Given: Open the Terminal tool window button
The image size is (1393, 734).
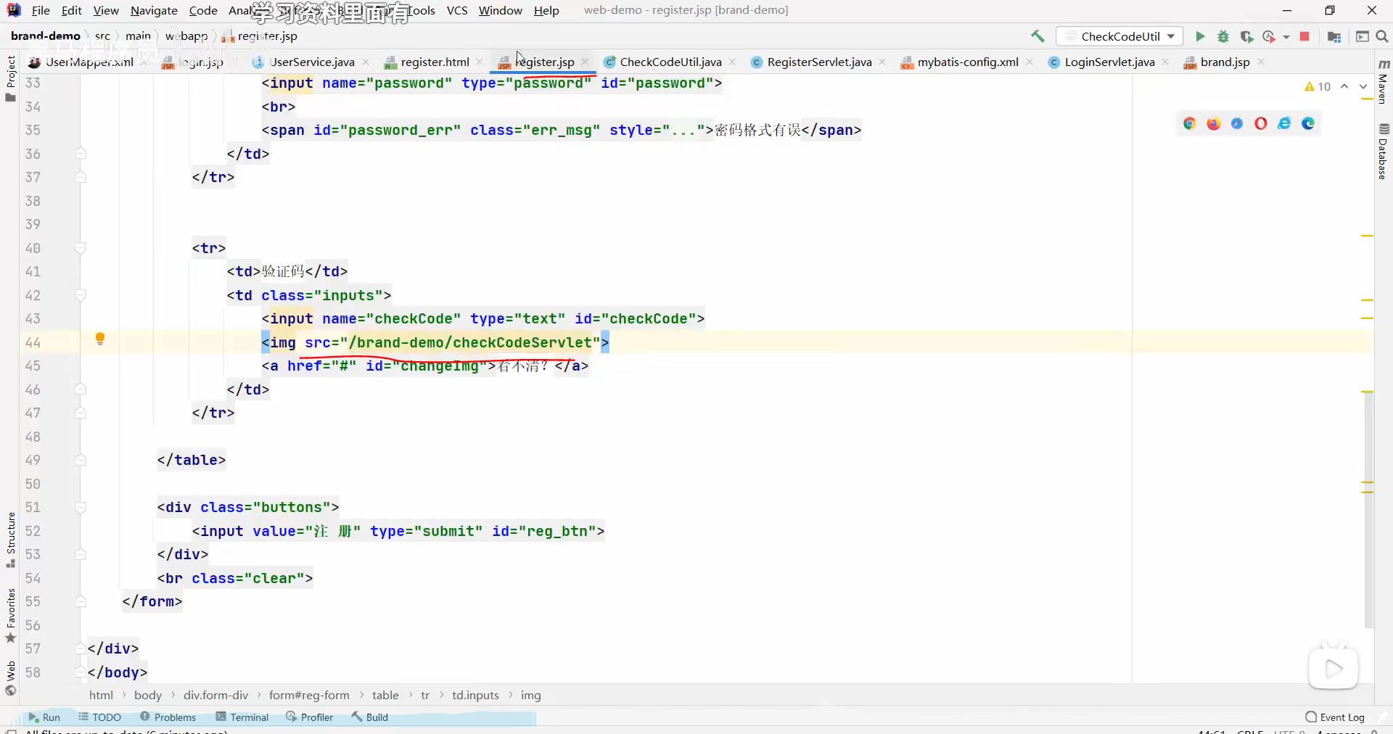Looking at the screenshot, I should pos(242,717).
